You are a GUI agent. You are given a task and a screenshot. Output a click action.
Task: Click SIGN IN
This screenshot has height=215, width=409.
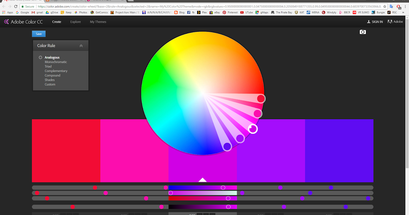coord(375,21)
